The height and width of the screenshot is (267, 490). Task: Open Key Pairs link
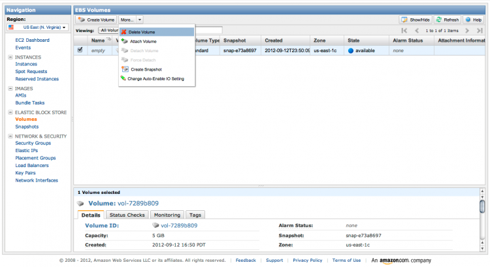pos(25,173)
